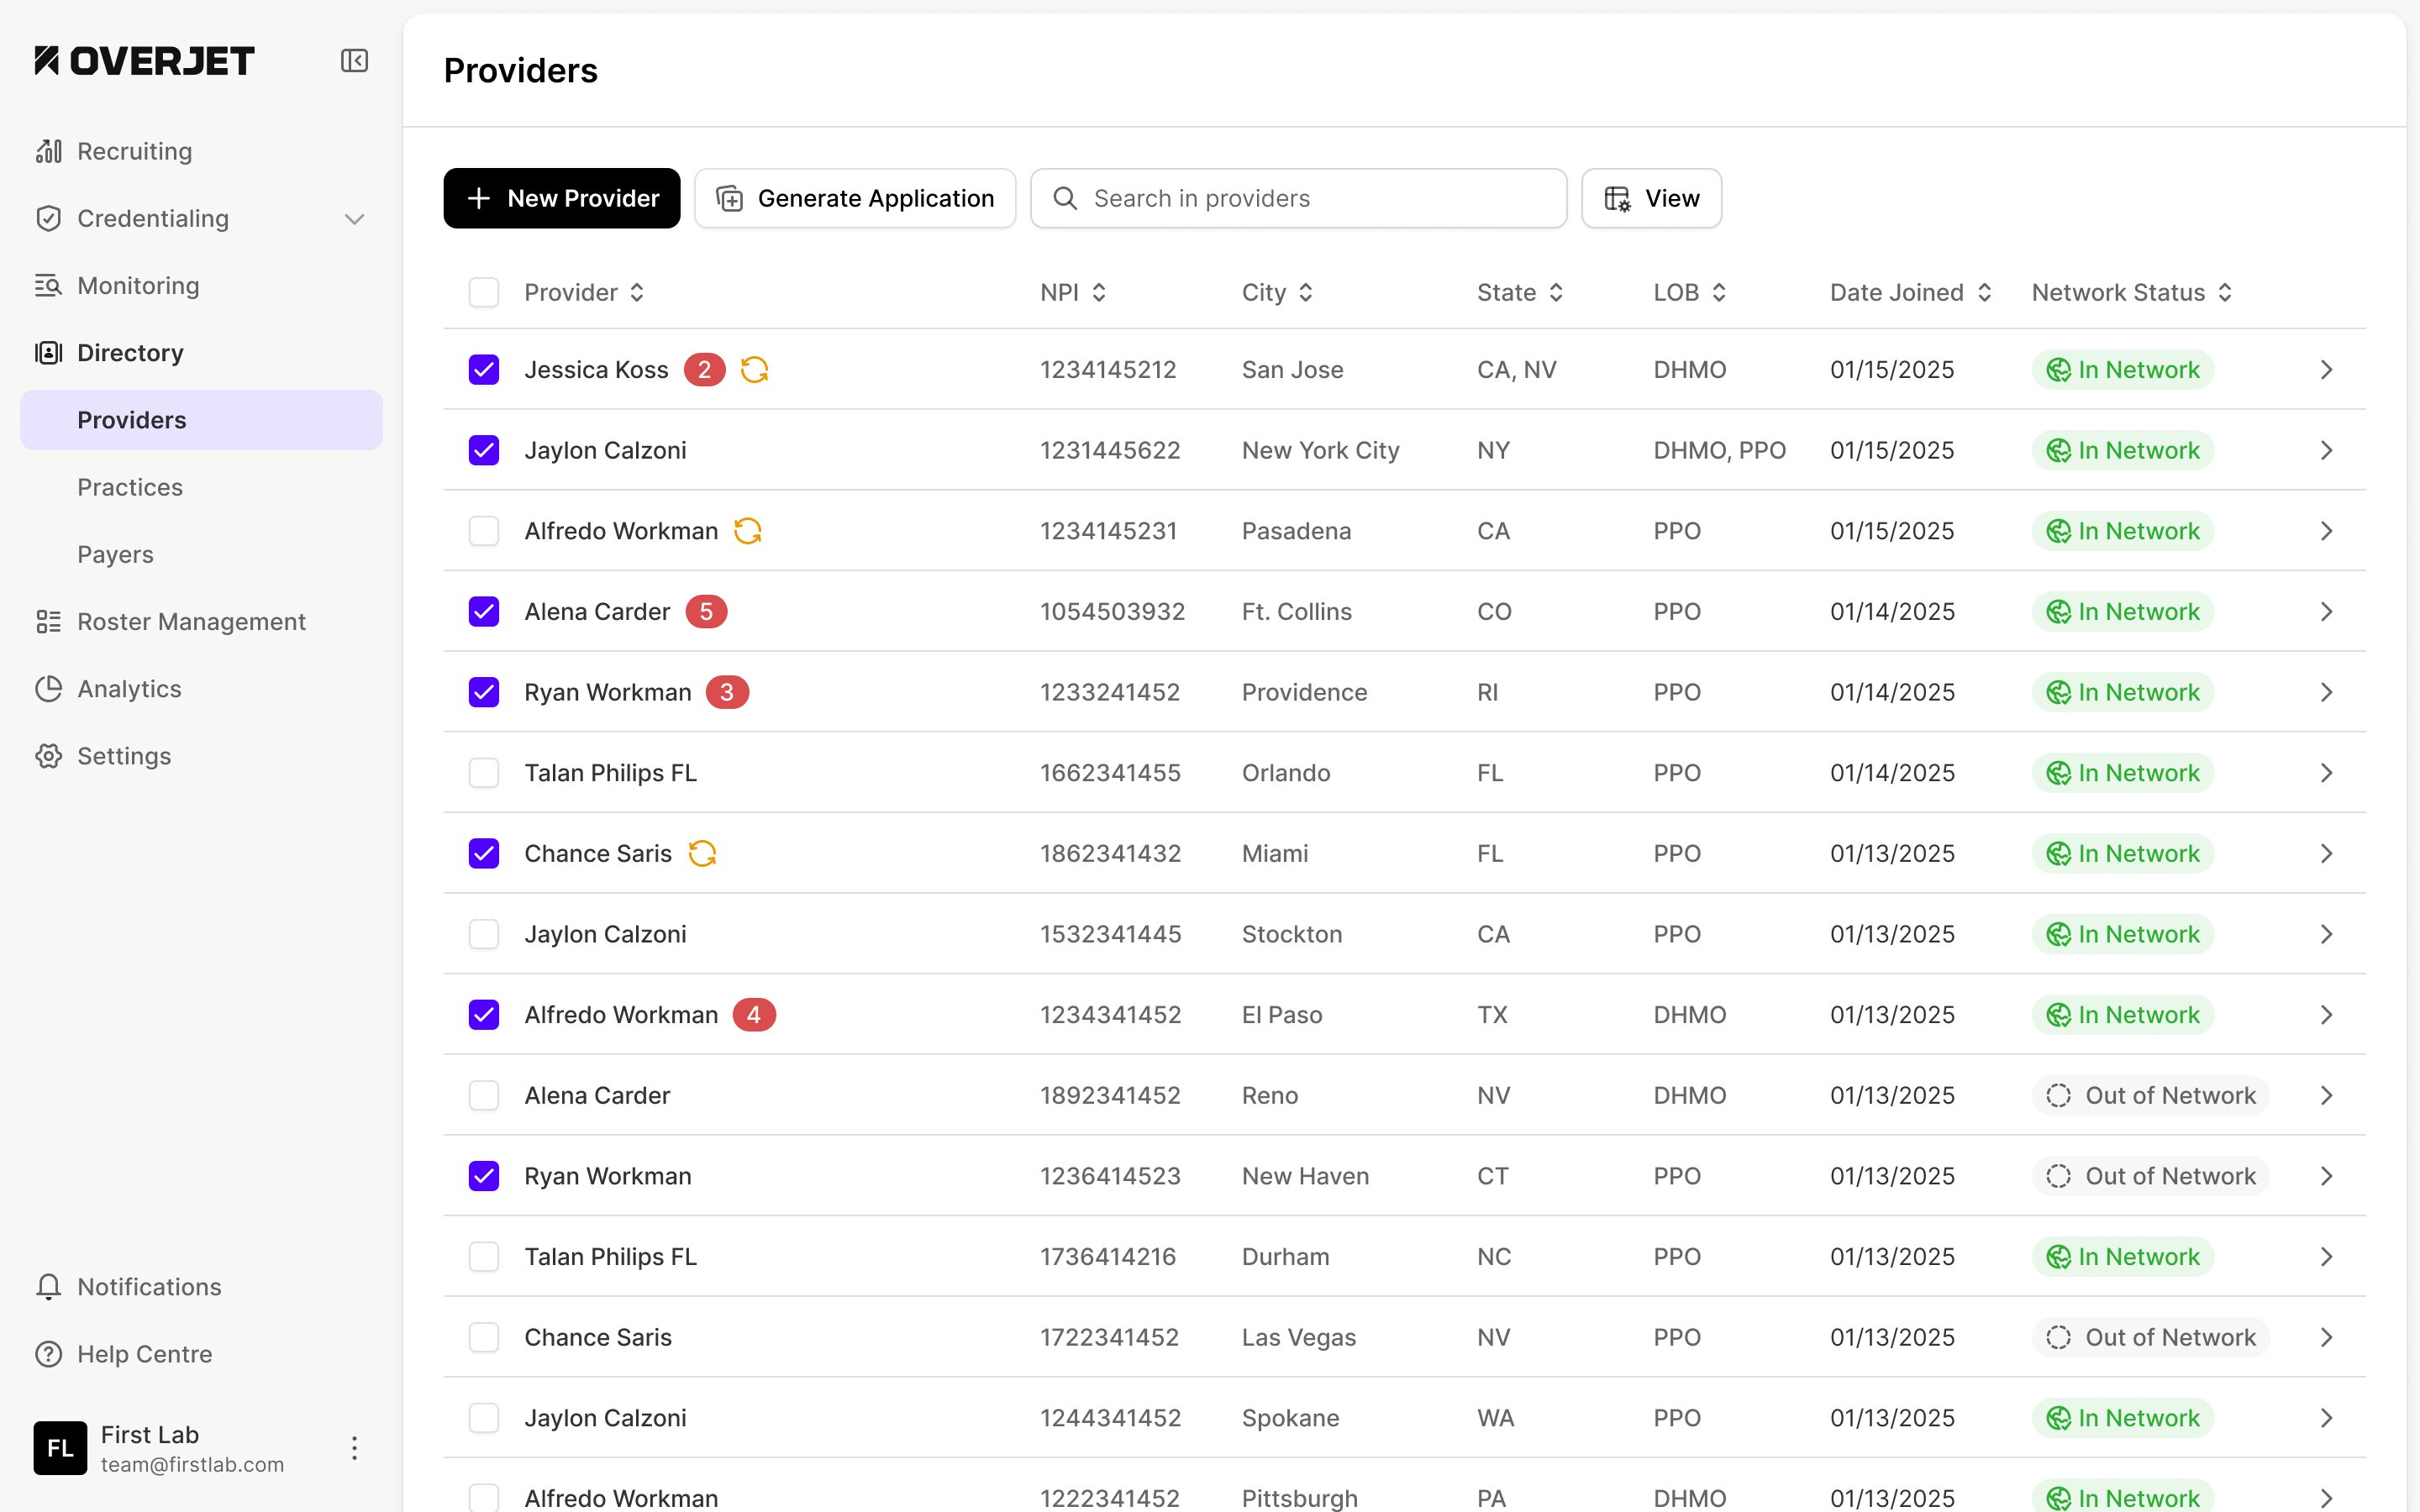Go to the Practices section
The width and height of the screenshot is (2420, 1512).
(x=130, y=487)
